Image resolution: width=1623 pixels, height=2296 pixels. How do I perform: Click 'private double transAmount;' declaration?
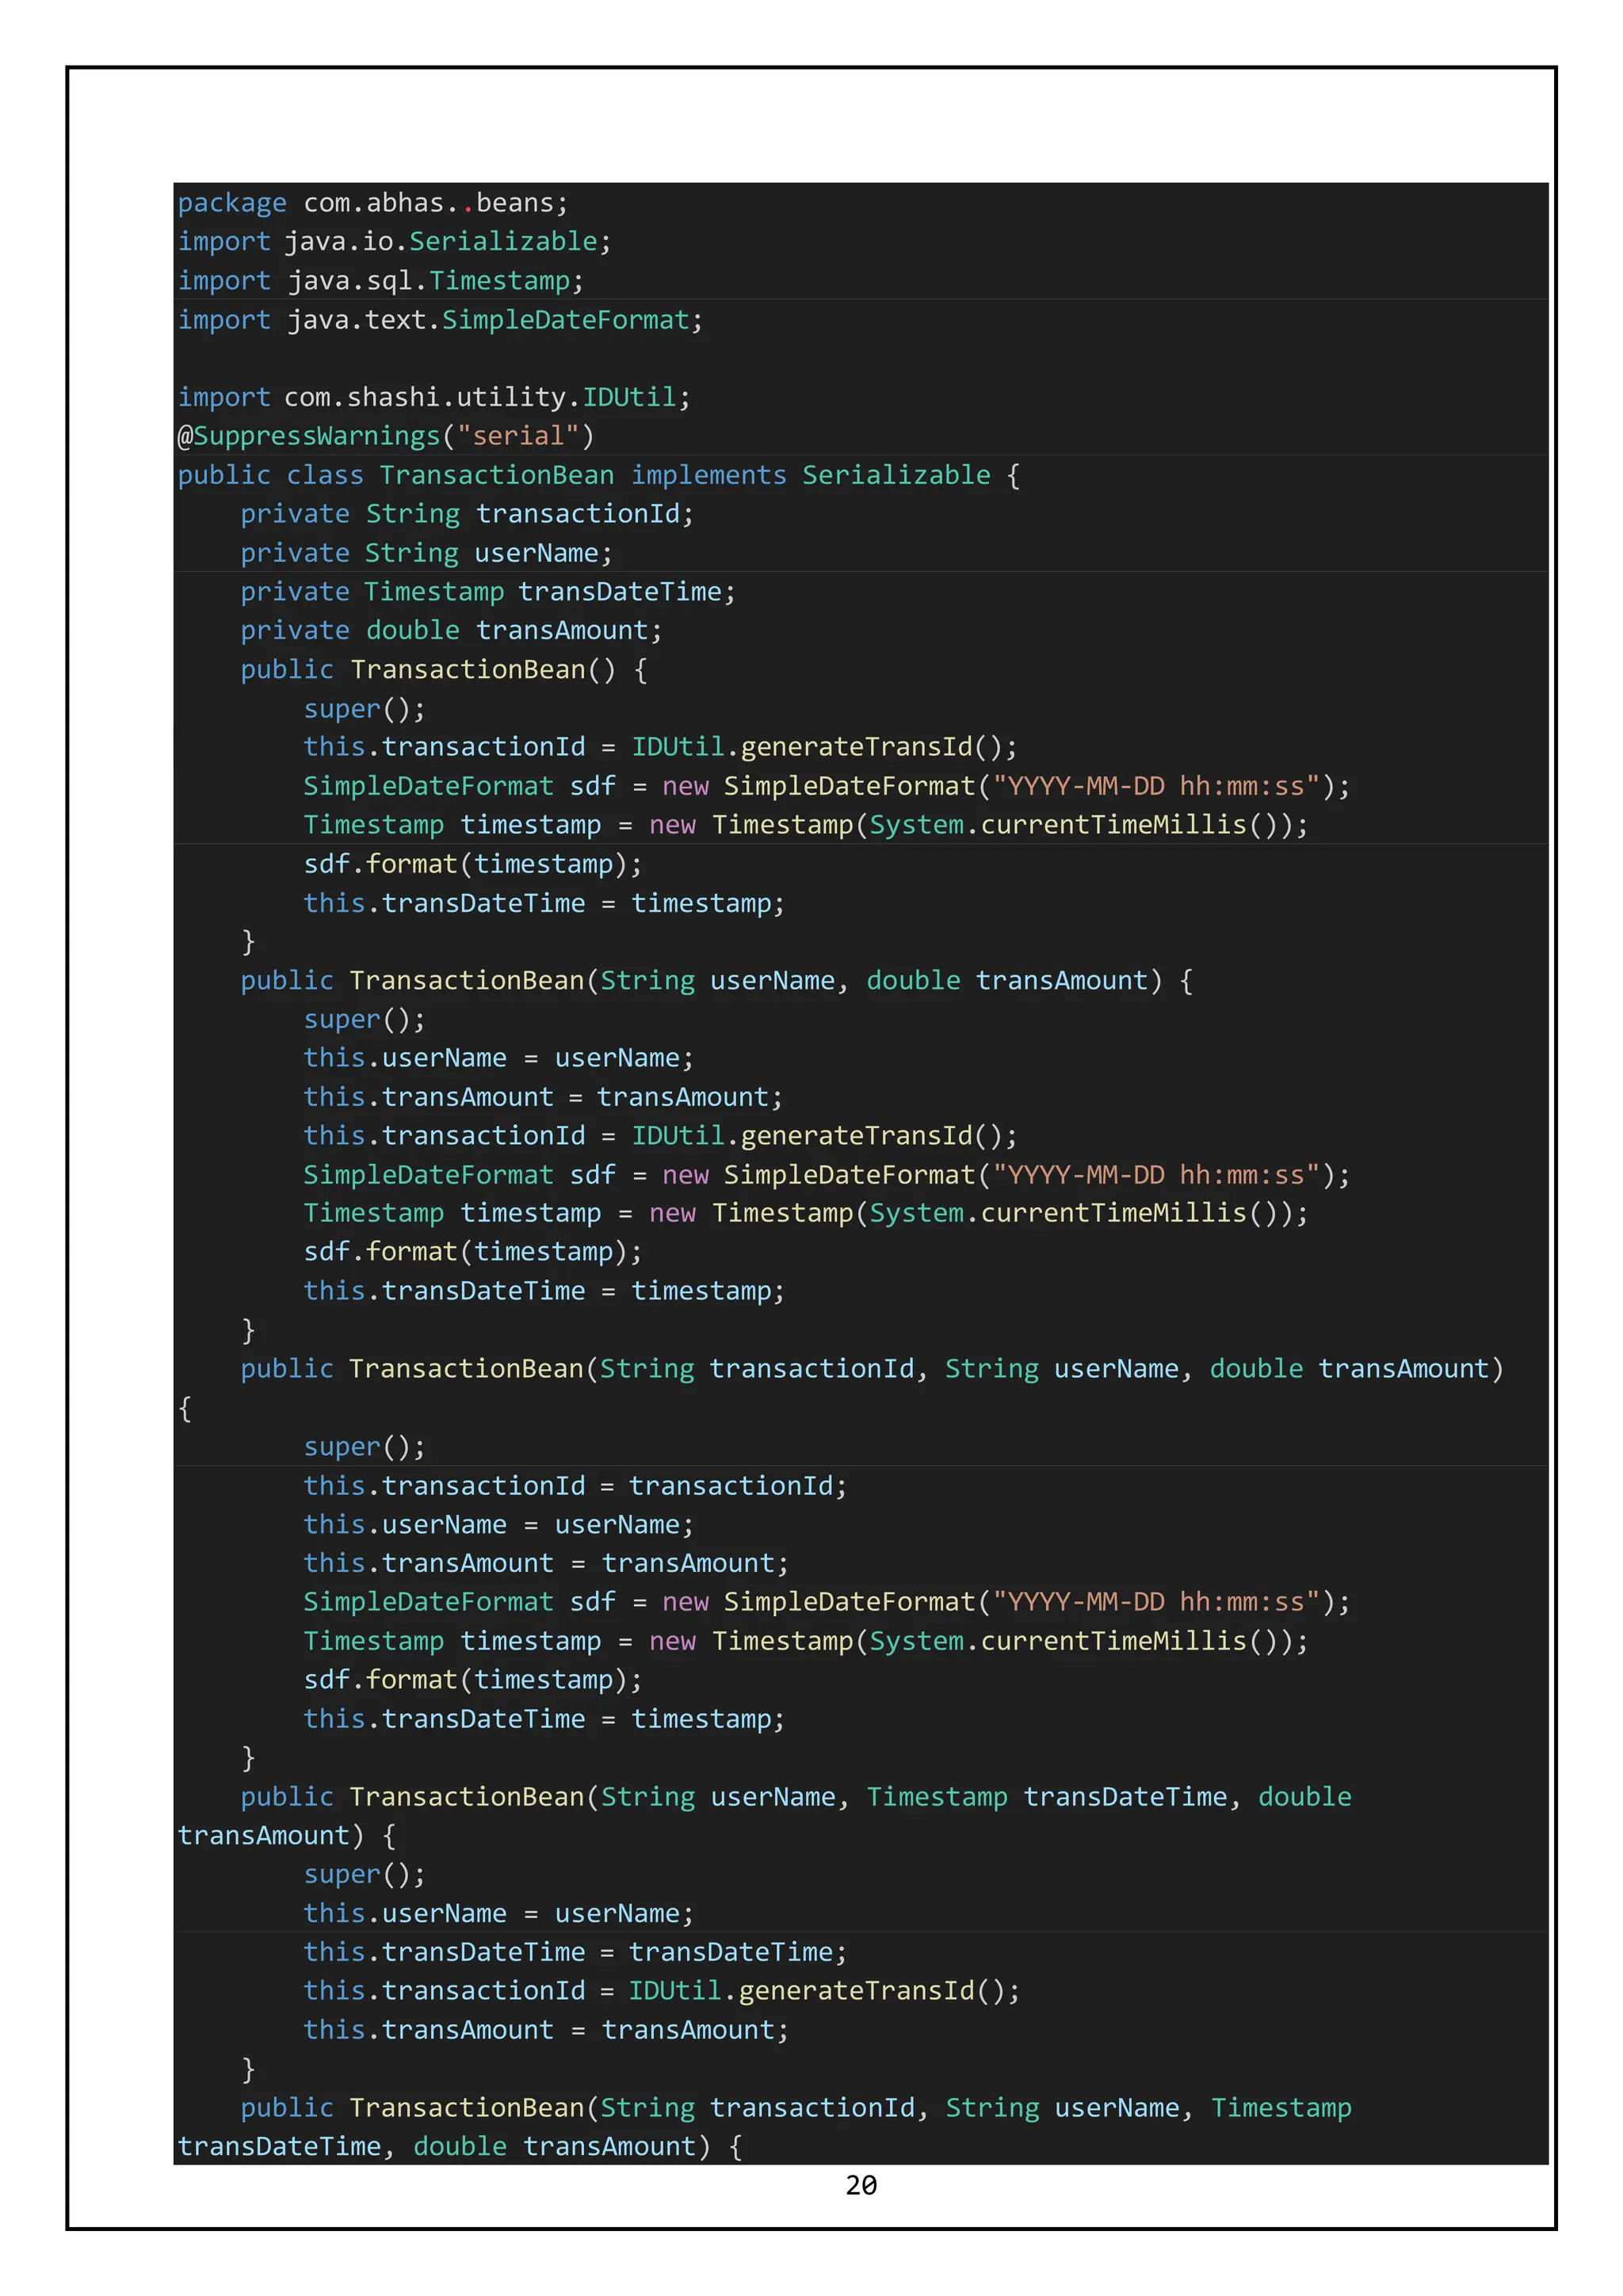tap(451, 631)
